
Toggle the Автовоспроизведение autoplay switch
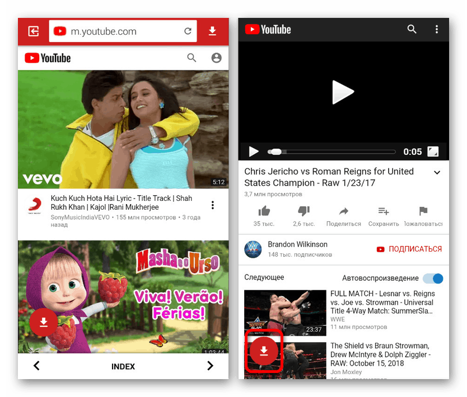tap(433, 278)
